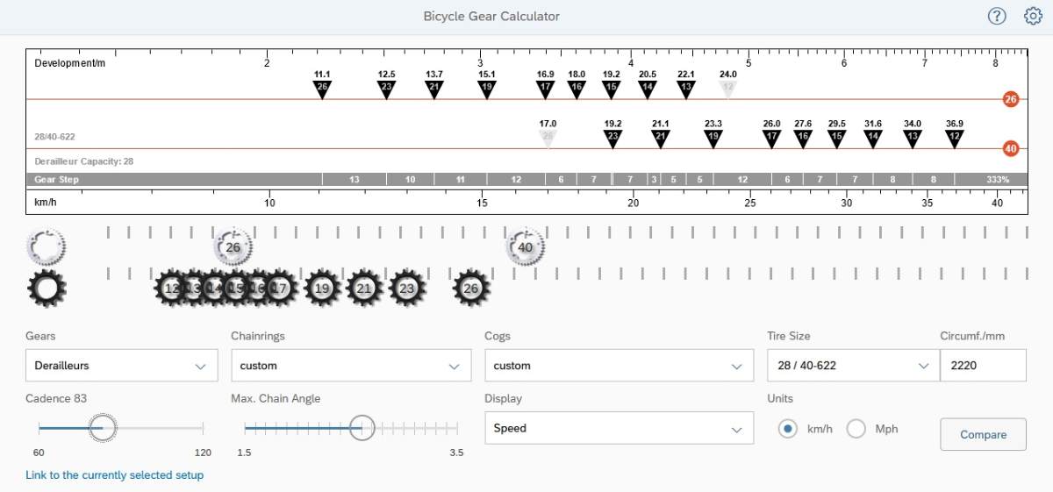This screenshot has width=1053, height=492.
Task: Click the Max. Chain Angle slider handle
Action: (x=362, y=428)
